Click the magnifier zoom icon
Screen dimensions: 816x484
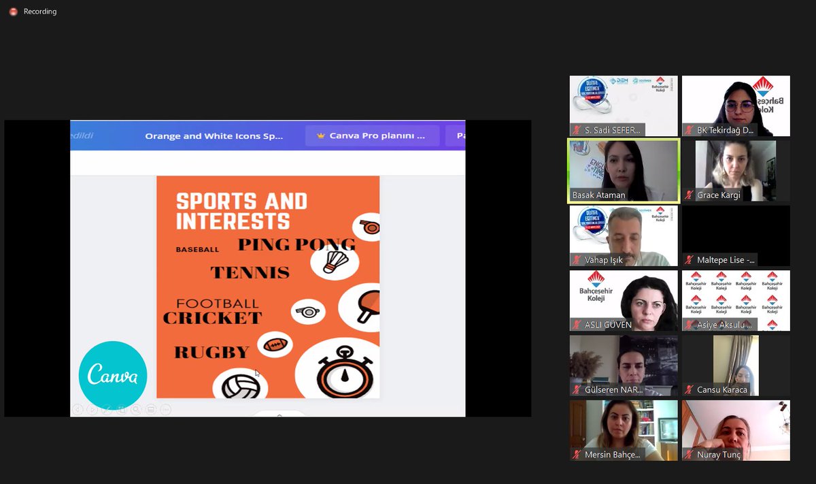click(x=136, y=410)
